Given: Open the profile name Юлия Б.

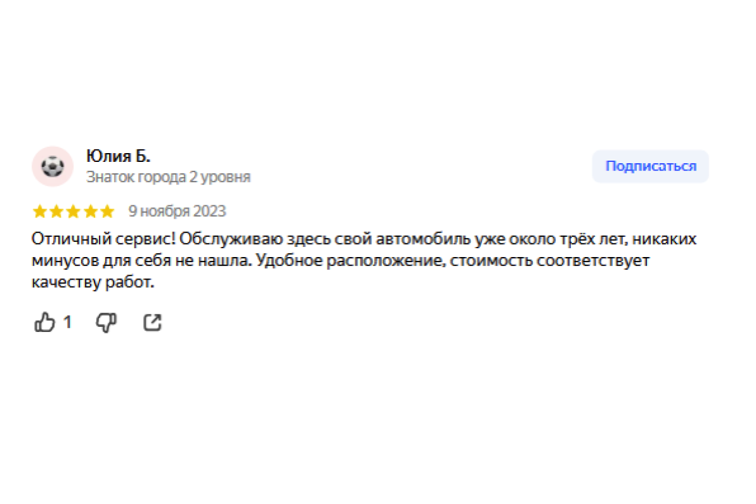Looking at the screenshot, I should (118, 157).
